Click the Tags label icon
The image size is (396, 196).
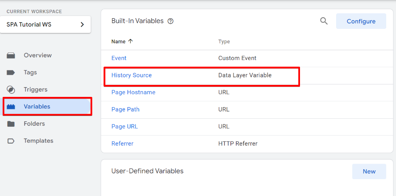tap(11, 72)
